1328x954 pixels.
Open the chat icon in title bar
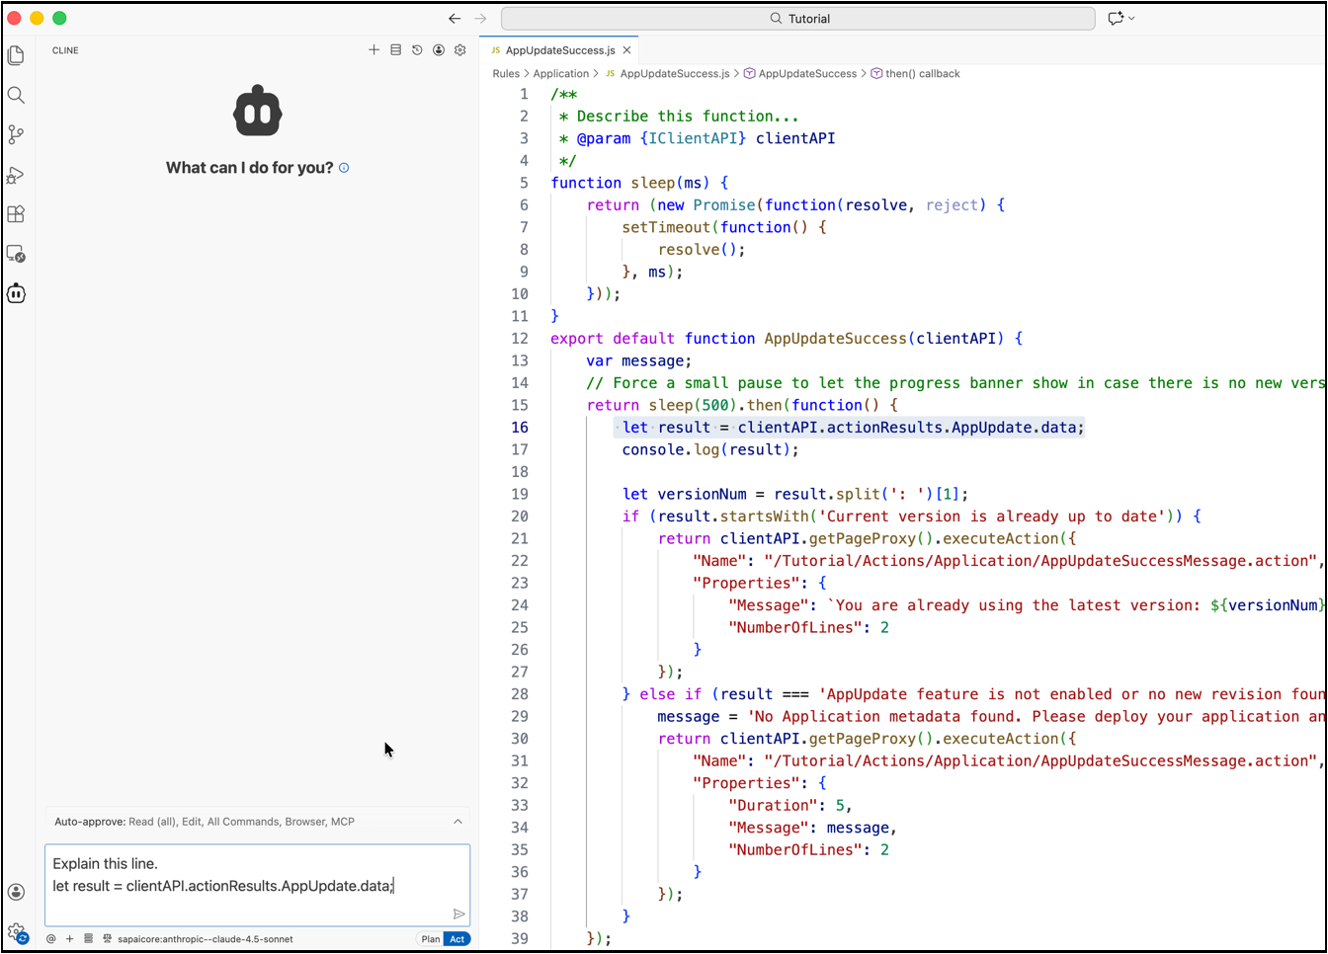click(1116, 18)
